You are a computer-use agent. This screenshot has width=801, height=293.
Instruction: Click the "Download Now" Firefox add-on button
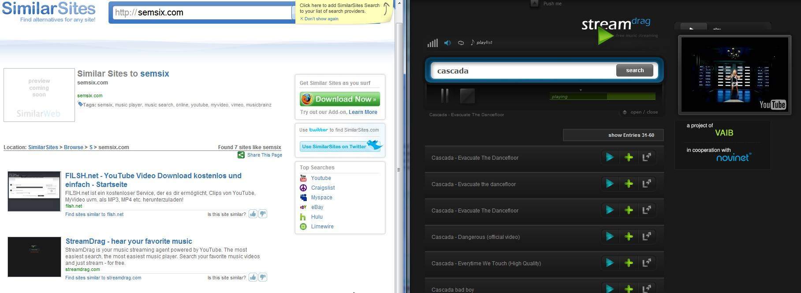click(x=340, y=99)
